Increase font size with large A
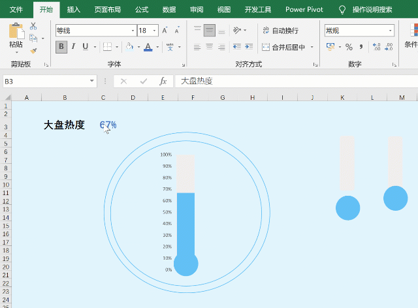Image resolution: width=418 pixels, height=308 pixels. click(x=165, y=31)
